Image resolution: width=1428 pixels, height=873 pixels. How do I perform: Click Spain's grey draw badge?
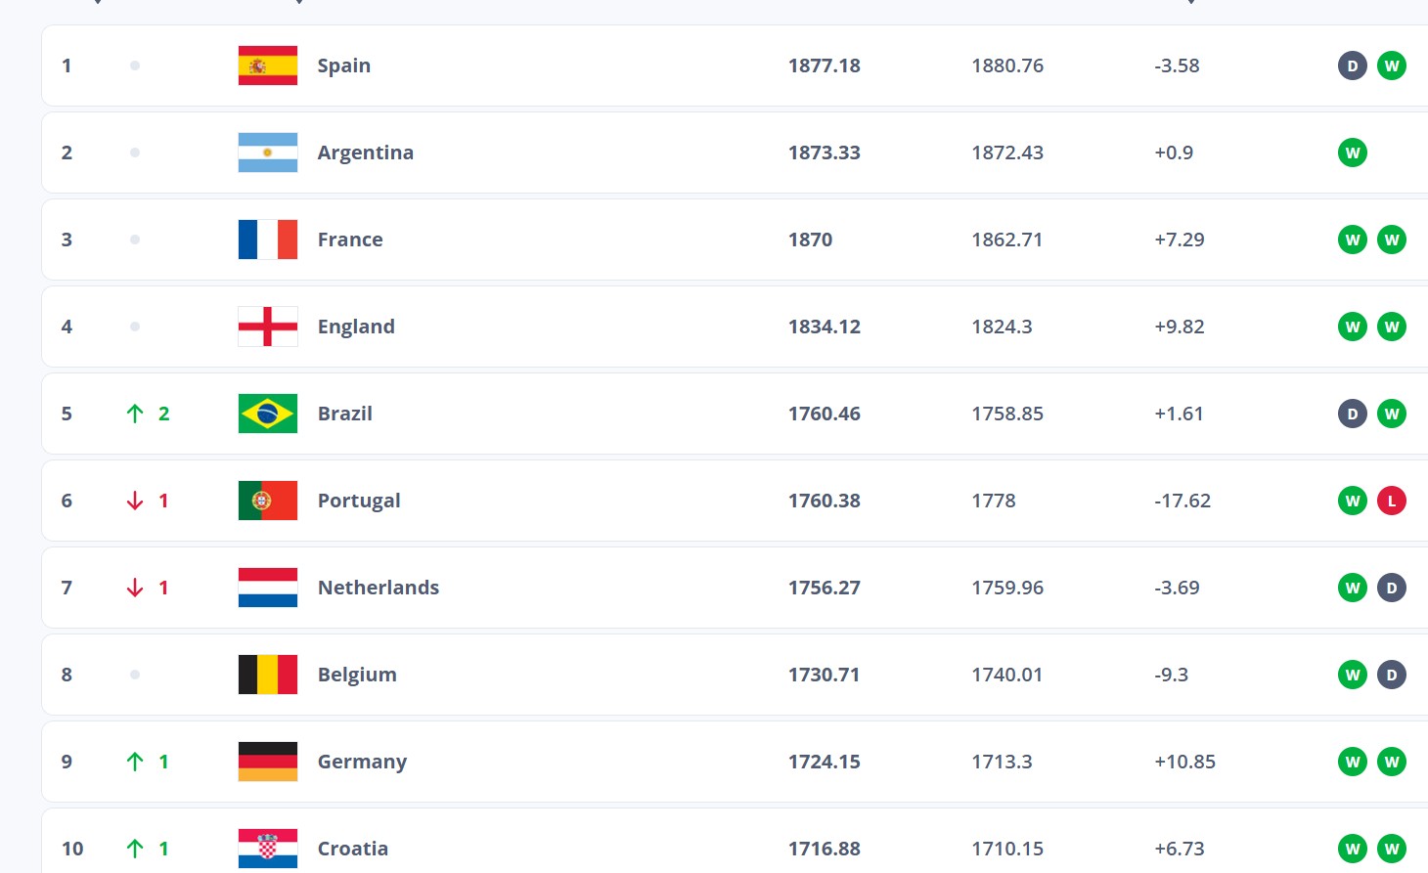tap(1352, 65)
